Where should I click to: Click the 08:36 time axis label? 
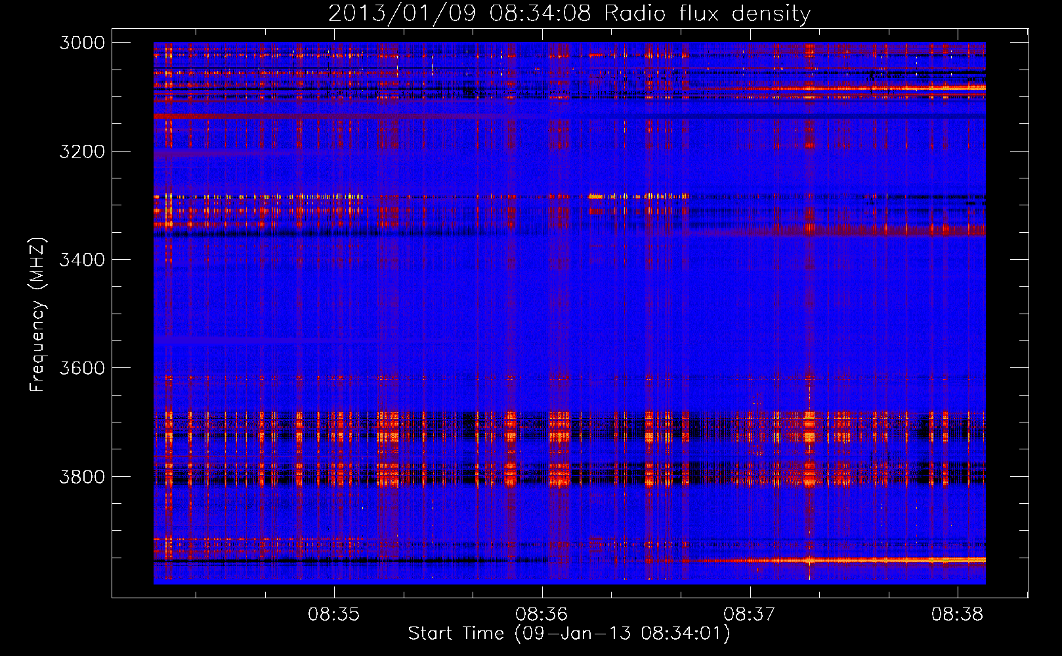click(542, 615)
